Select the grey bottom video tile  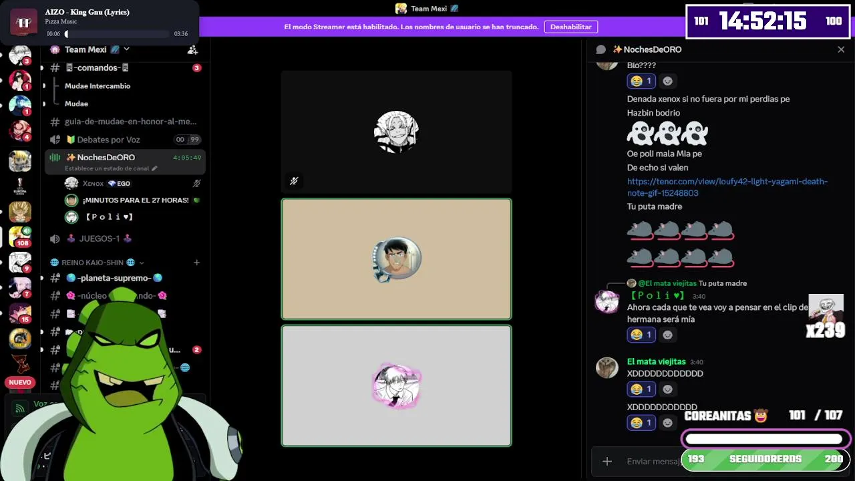point(396,385)
